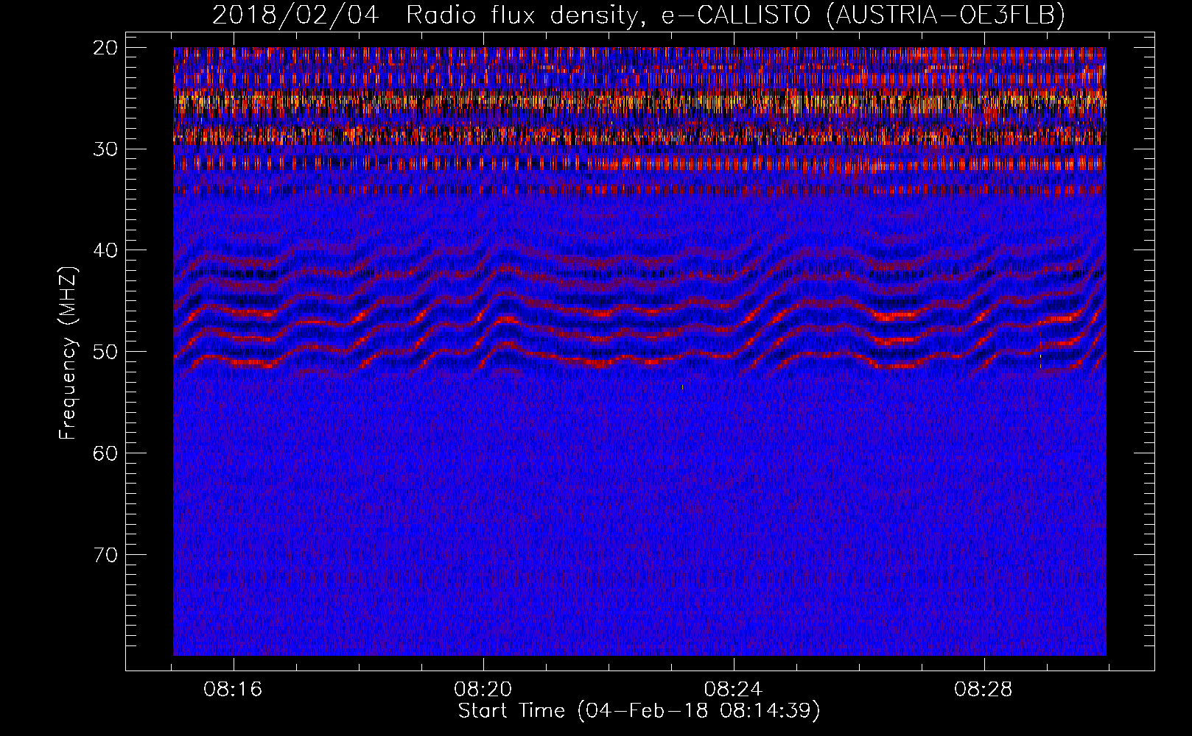
Task: Click the '08:24' time tick label
Action: [733, 690]
